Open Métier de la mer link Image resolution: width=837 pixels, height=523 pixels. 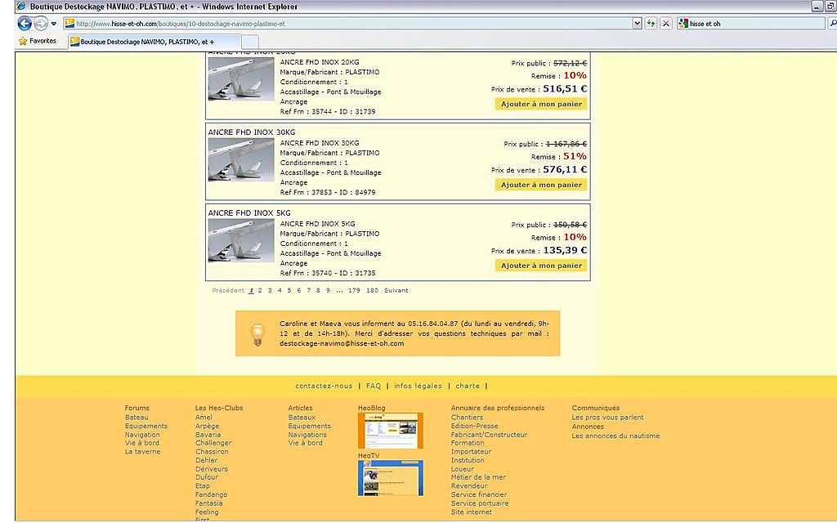click(x=478, y=477)
